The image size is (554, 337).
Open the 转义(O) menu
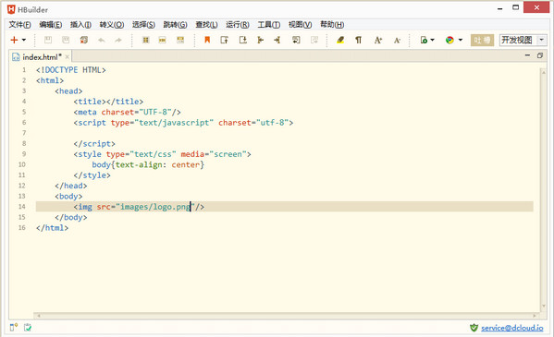(x=112, y=24)
